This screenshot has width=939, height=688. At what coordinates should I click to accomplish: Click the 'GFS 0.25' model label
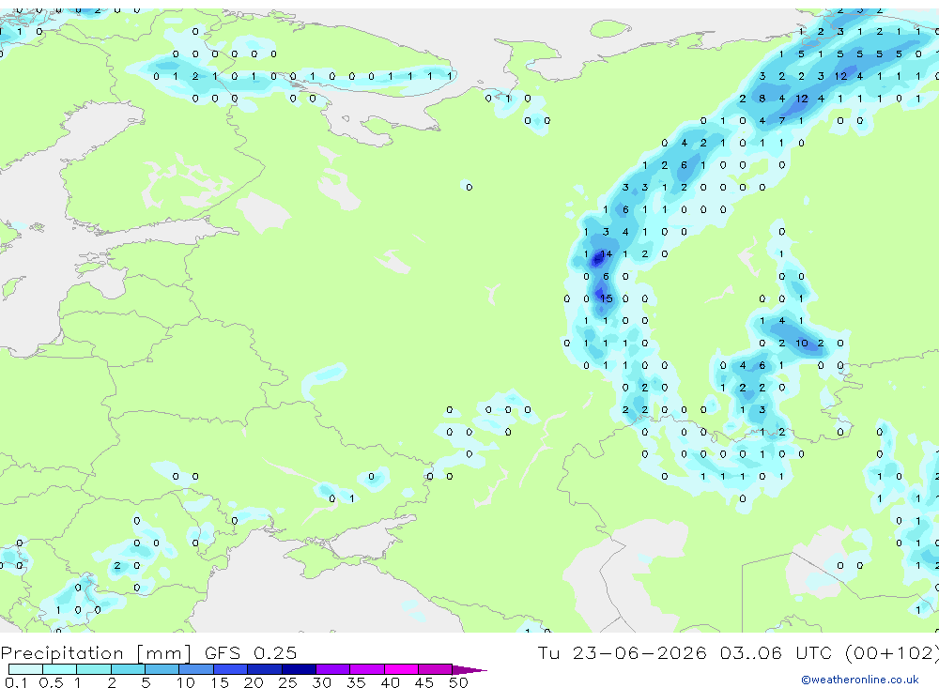[x=251, y=652]
